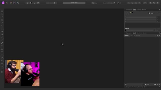Add a live filter hourglass icon
Screen dimensions: 161x90
coord(150,84)
